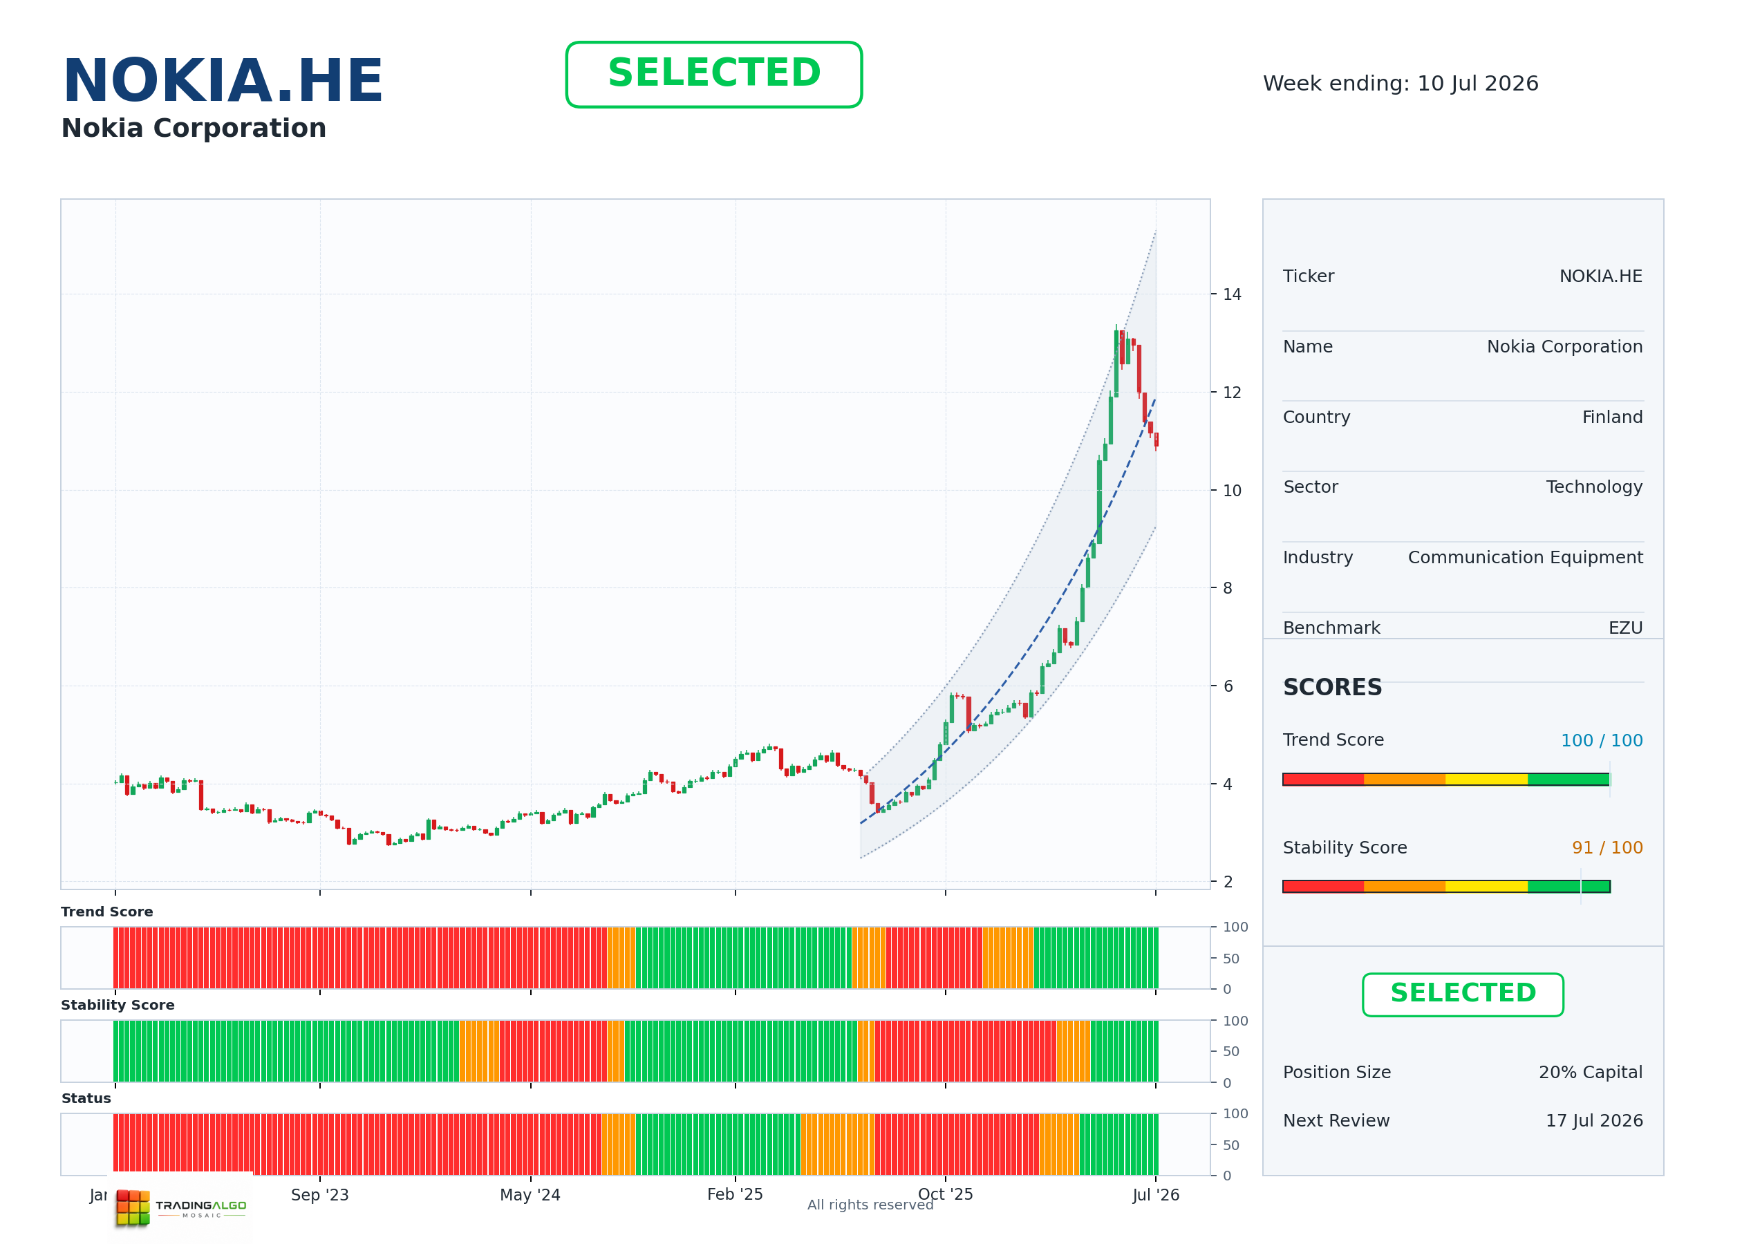
Task: Click the Sector value Technology
Action: click(1594, 487)
